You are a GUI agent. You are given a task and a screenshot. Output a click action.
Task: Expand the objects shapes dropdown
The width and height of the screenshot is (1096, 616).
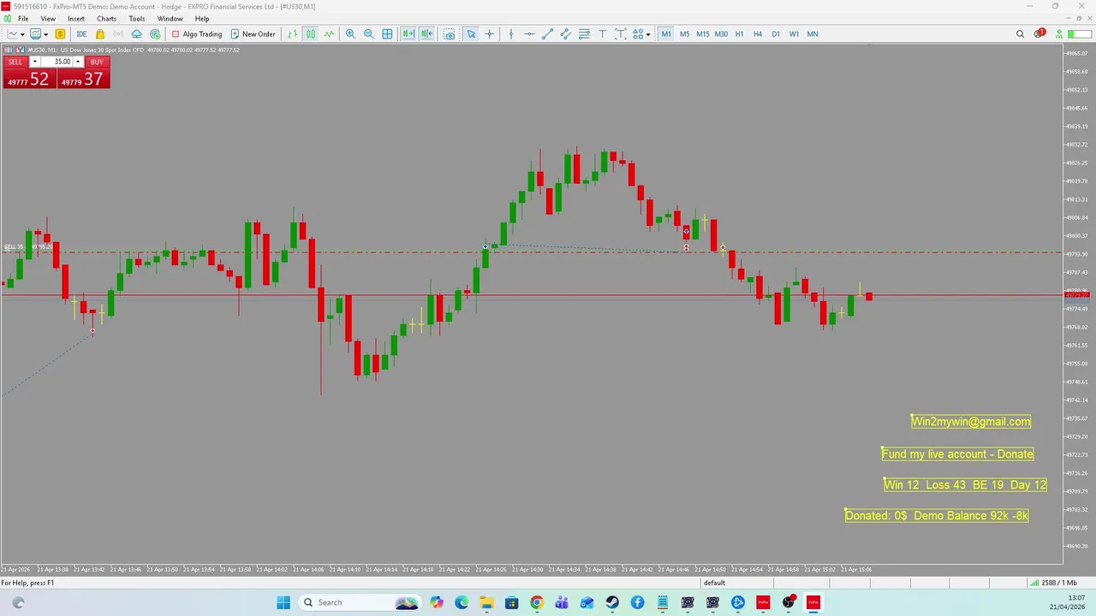point(648,34)
